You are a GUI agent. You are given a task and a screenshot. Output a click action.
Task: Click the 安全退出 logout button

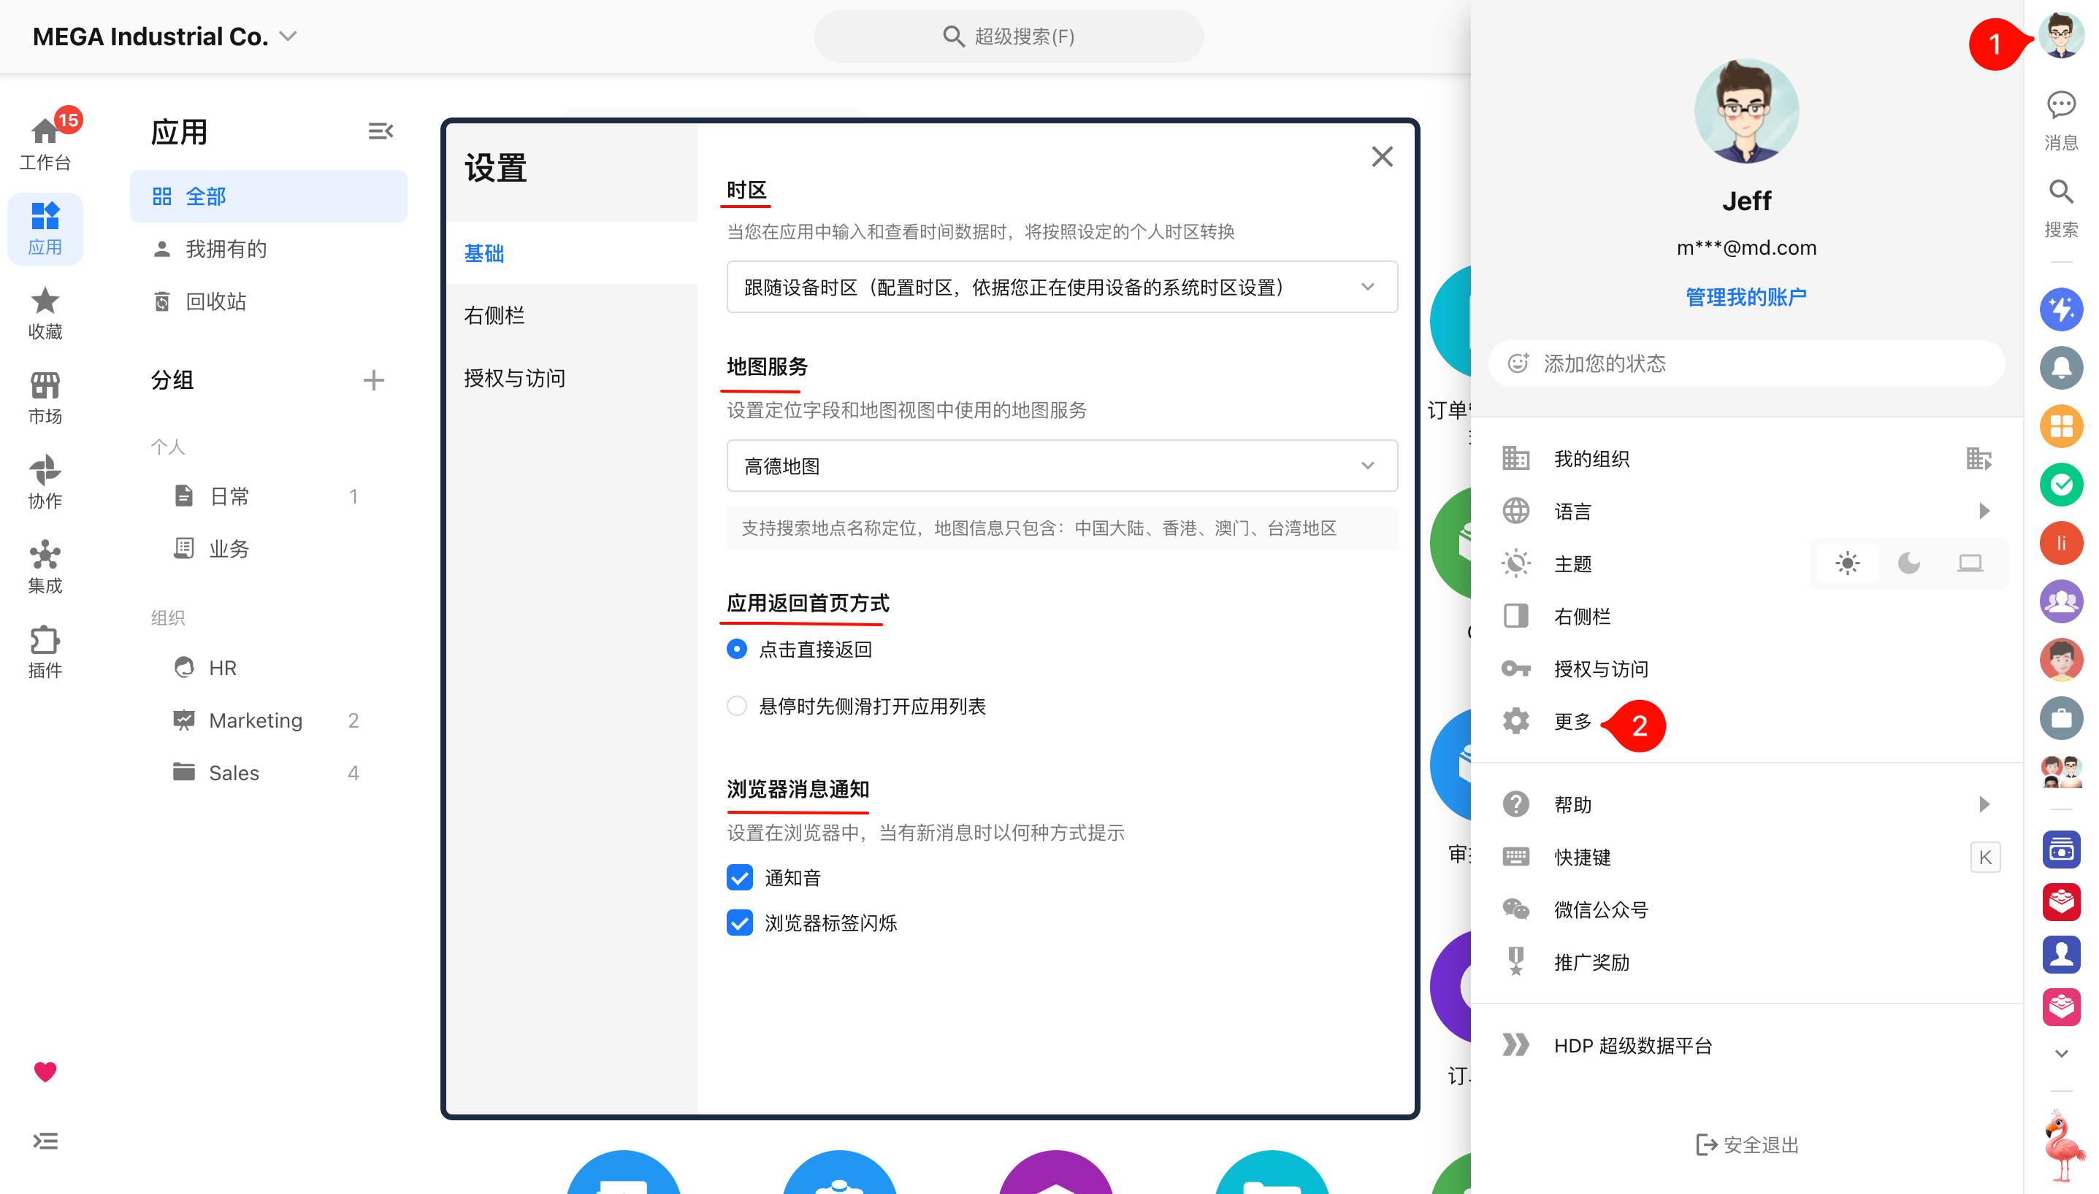tap(1747, 1144)
